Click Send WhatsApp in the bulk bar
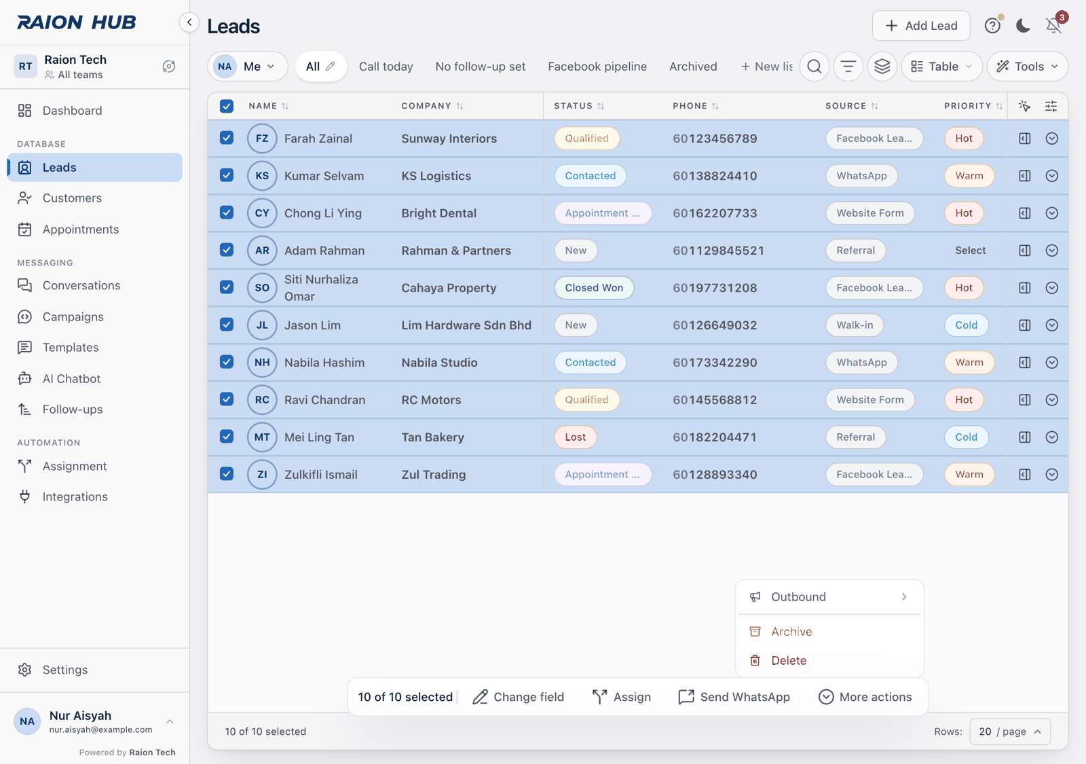 click(x=734, y=697)
